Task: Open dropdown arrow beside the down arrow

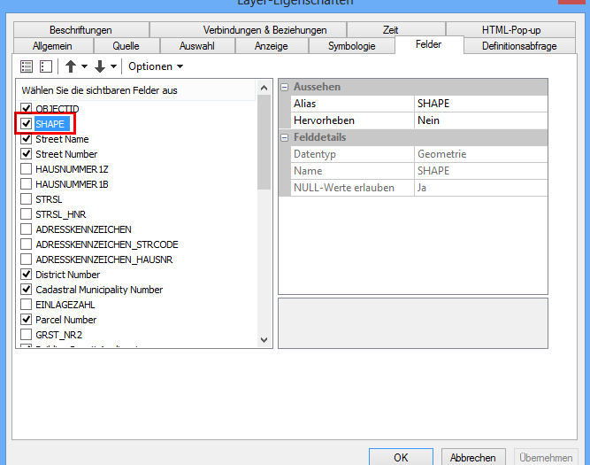Action: coord(113,66)
